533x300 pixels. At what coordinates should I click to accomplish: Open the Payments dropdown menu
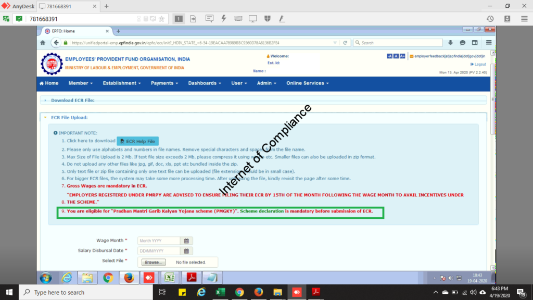click(164, 83)
